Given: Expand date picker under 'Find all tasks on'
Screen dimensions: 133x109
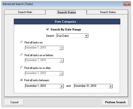Looking at the screenshot, I should click(61, 48).
